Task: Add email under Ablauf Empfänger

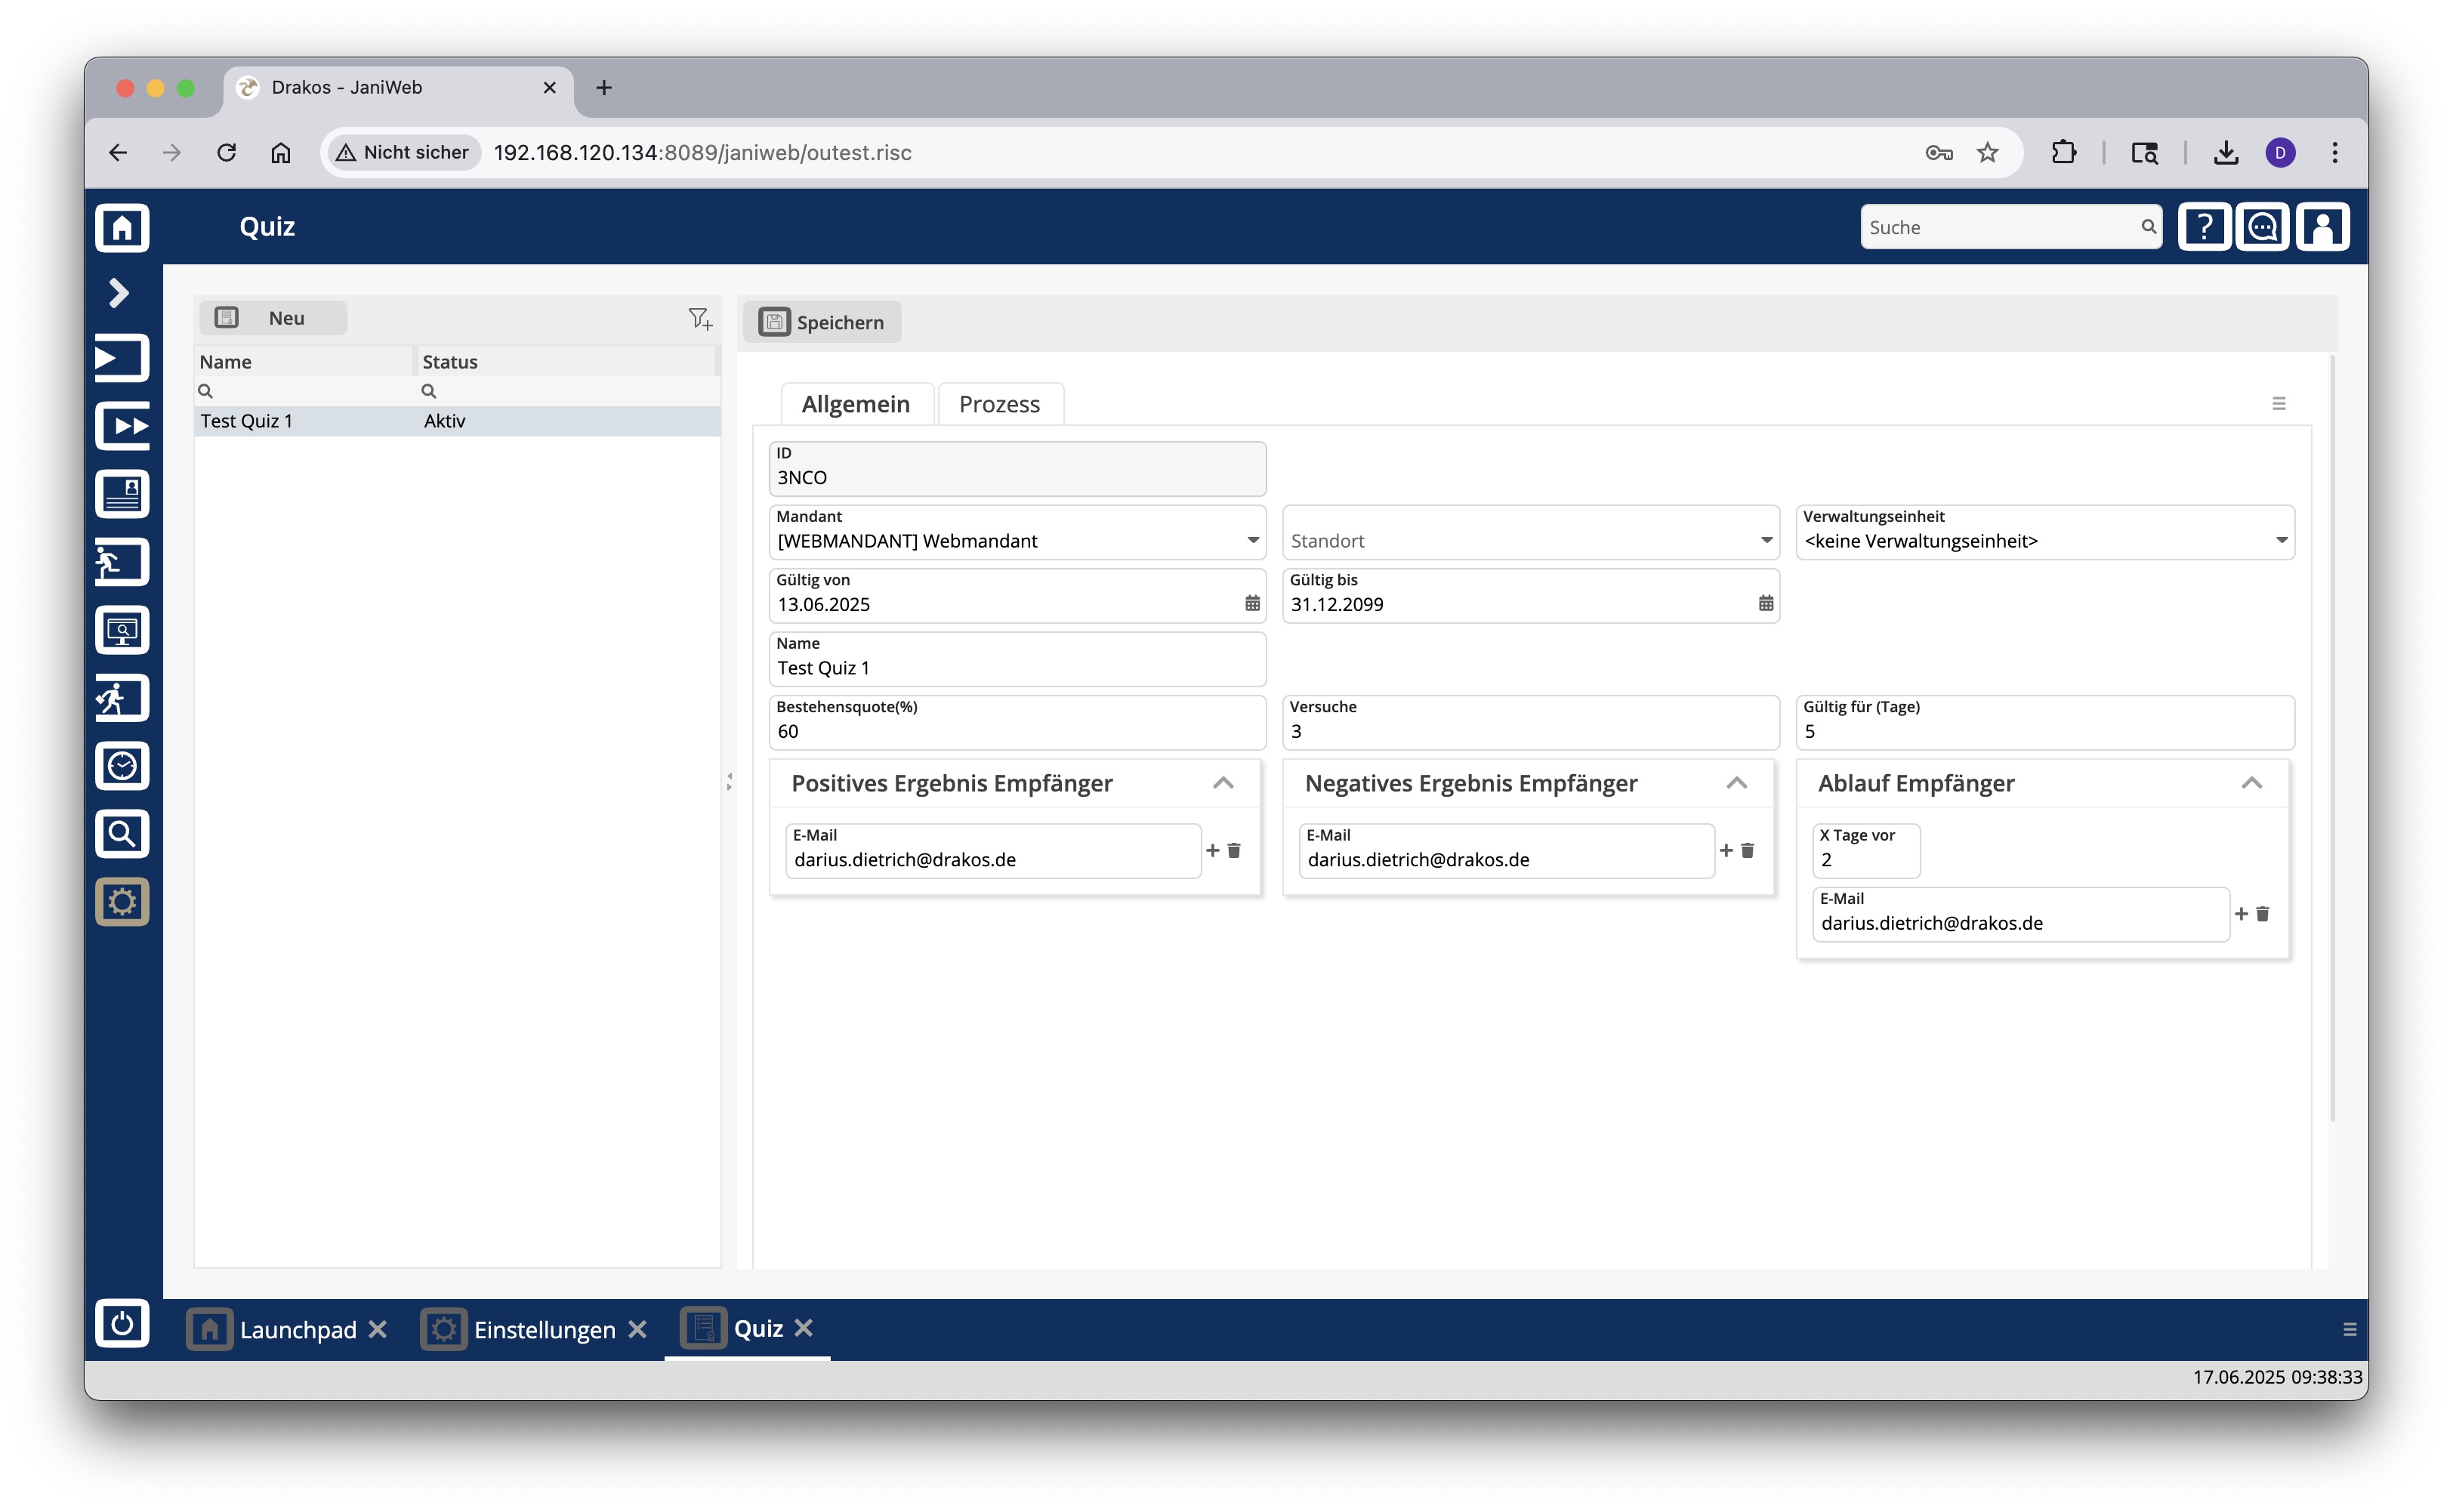Action: click(x=2241, y=915)
